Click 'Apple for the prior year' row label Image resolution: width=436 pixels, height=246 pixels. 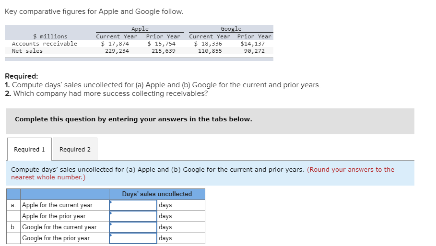coord(54,216)
